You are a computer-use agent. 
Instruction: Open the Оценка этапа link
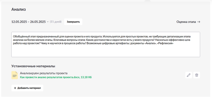click(x=188, y=22)
